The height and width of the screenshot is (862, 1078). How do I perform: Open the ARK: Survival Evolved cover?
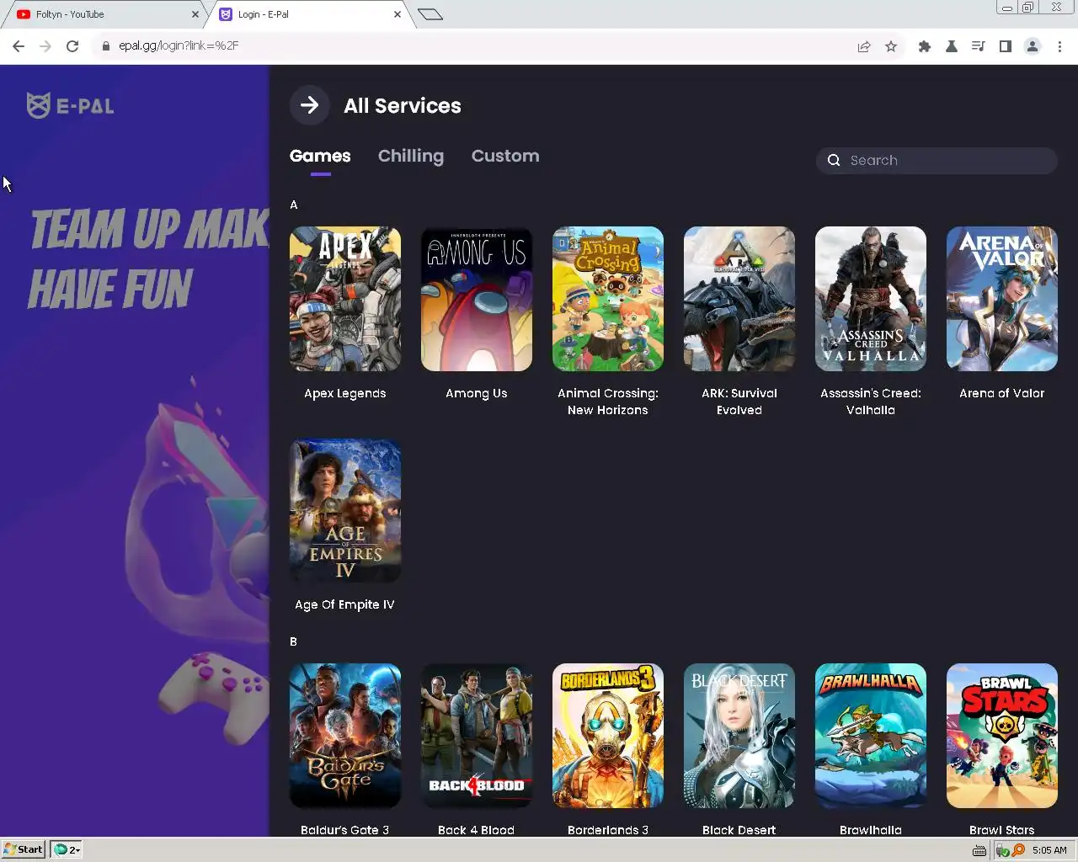tap(739, 299)
